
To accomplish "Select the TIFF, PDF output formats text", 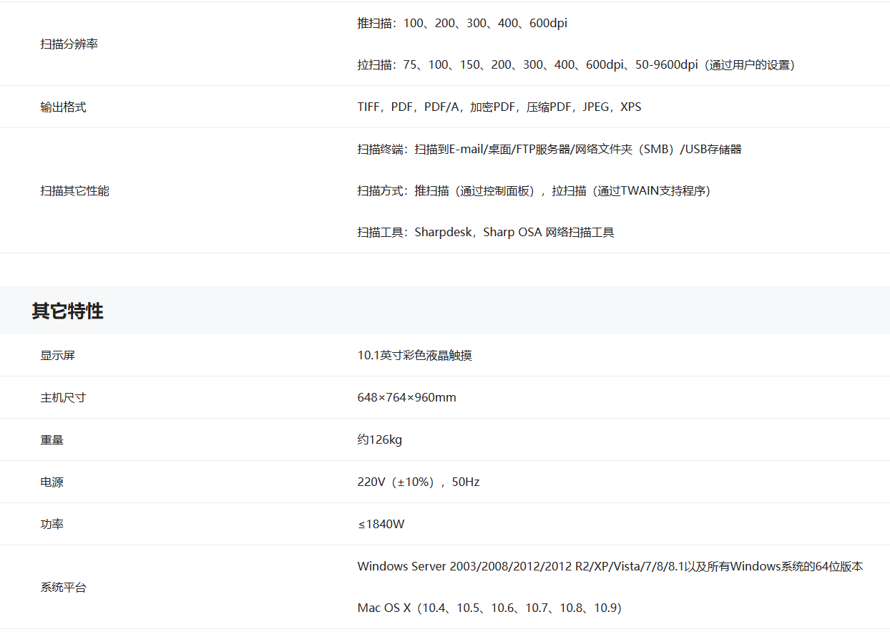I will [x=499, y=107].
